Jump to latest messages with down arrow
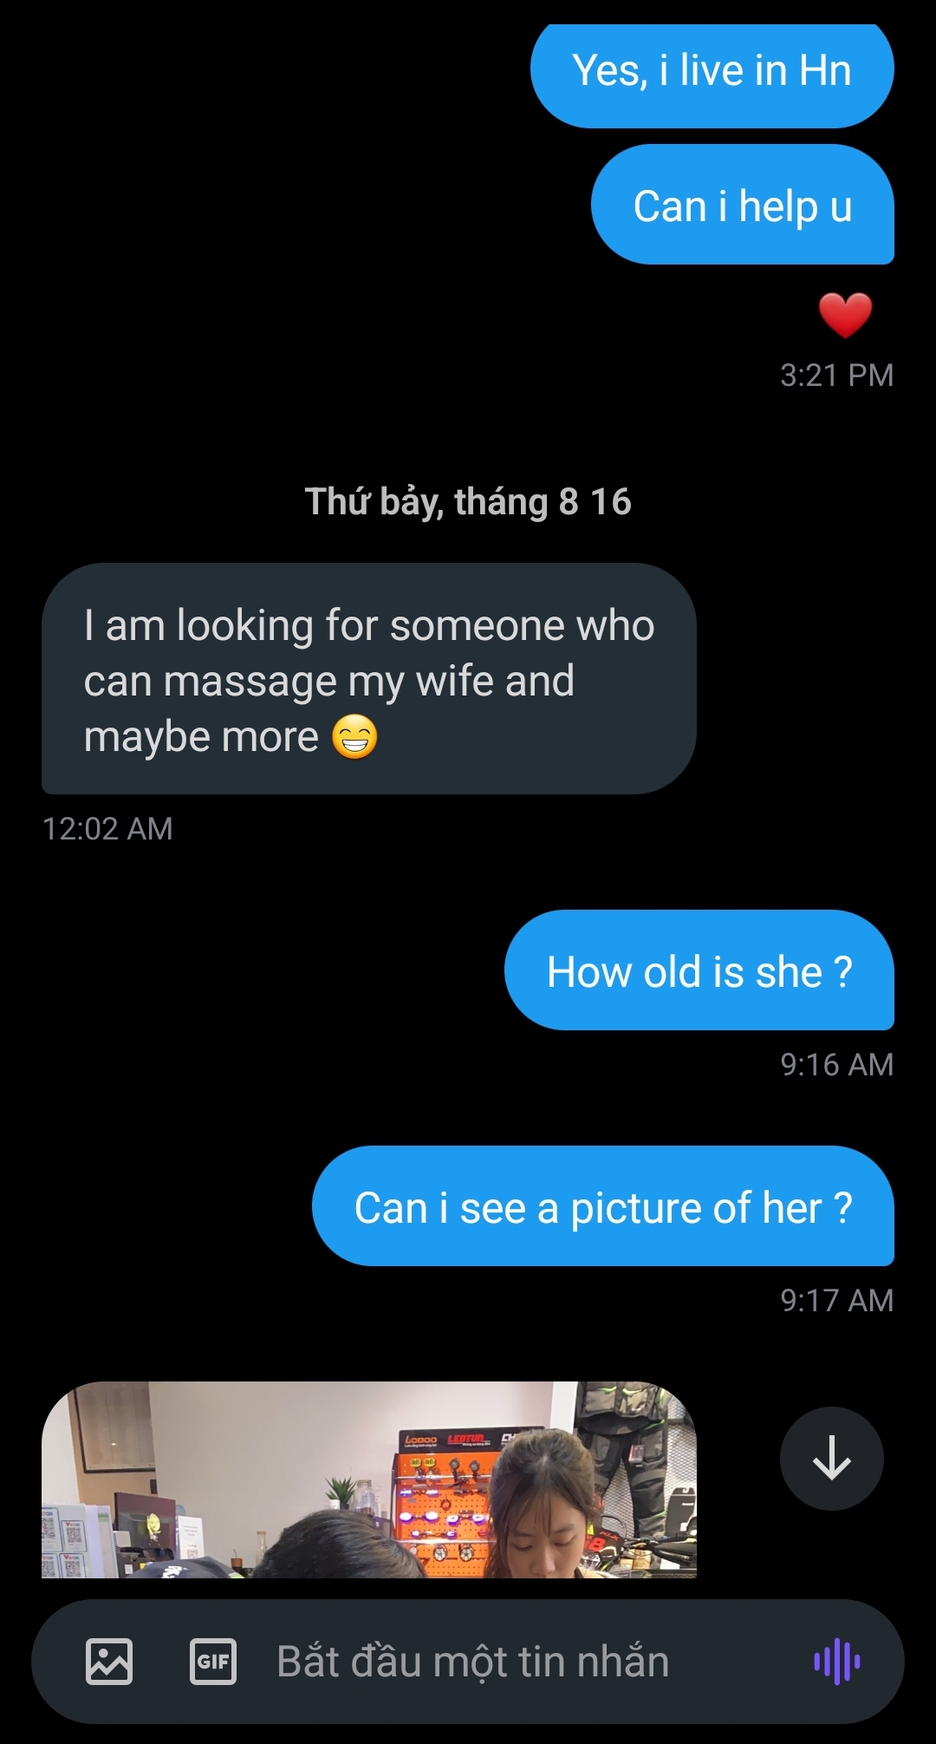Screen dimensions: 936x1744 point(832,1458)
